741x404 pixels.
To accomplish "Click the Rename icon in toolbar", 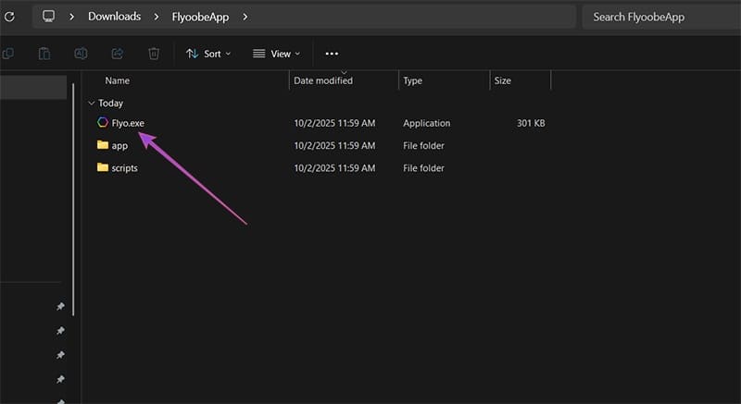I will pos(82,54).
